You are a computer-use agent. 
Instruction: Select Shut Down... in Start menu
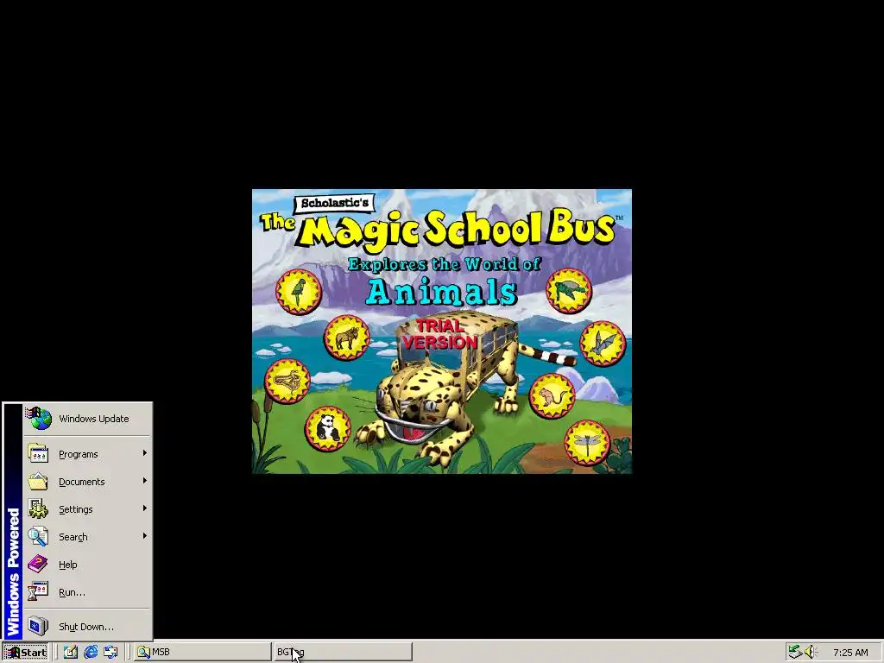[x=87, y=627]
